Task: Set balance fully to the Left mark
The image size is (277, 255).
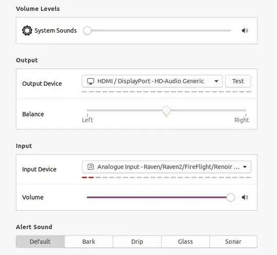Action: pos(87,111)
